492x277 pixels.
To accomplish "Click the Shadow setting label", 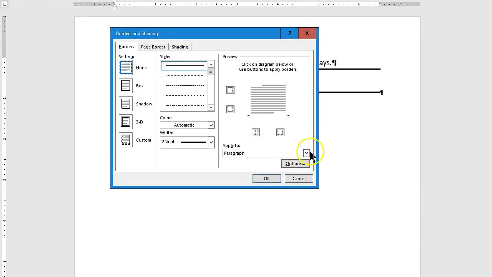I will (x=144, y=104).
